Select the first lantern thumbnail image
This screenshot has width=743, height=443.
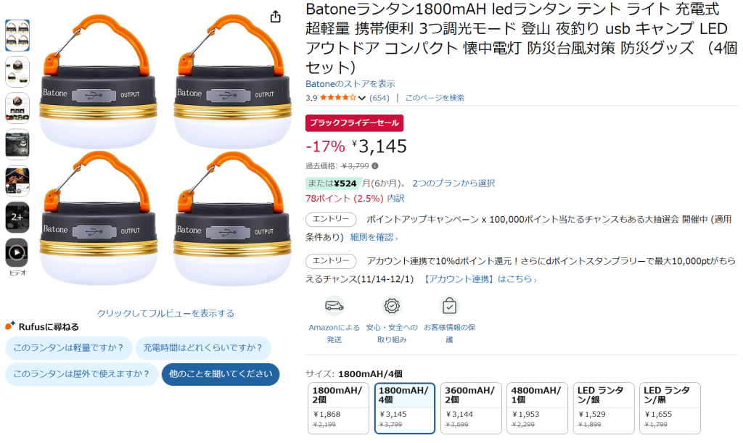17,35
